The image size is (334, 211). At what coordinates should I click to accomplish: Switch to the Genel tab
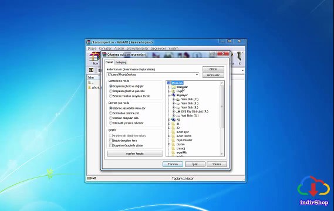pyautogui.click(x=109, y=62)
